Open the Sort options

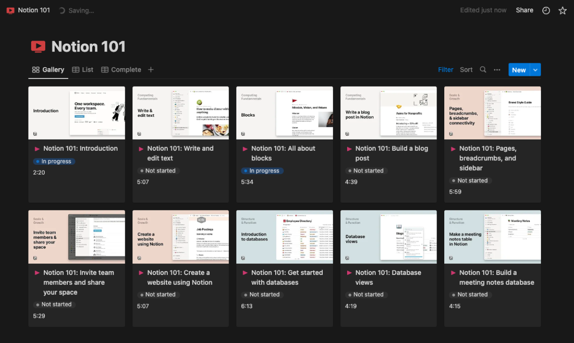(466, 70)
